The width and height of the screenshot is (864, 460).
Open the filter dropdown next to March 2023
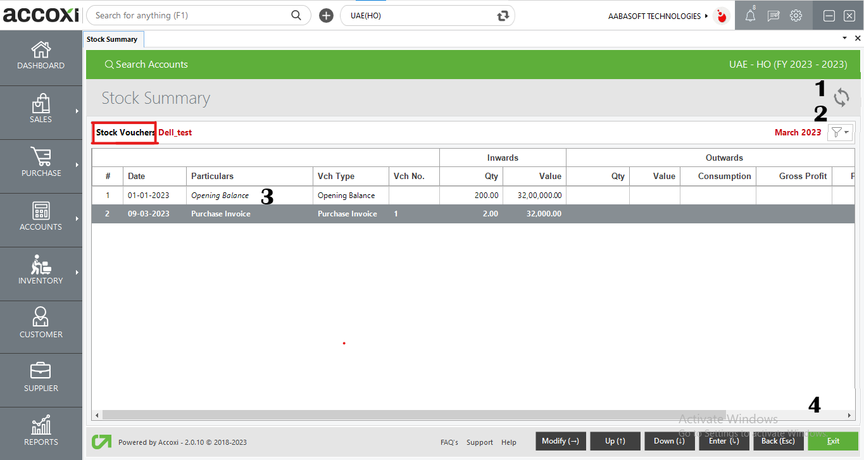coord(841,132)
